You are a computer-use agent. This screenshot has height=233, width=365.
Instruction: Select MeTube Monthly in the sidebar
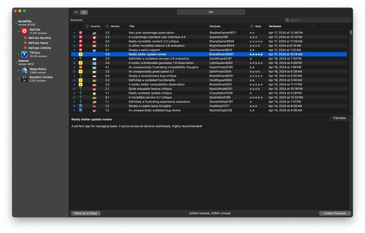coord(40,38)
